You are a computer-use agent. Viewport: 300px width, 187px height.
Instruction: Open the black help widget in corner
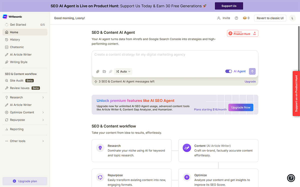[x=291, y=178]
